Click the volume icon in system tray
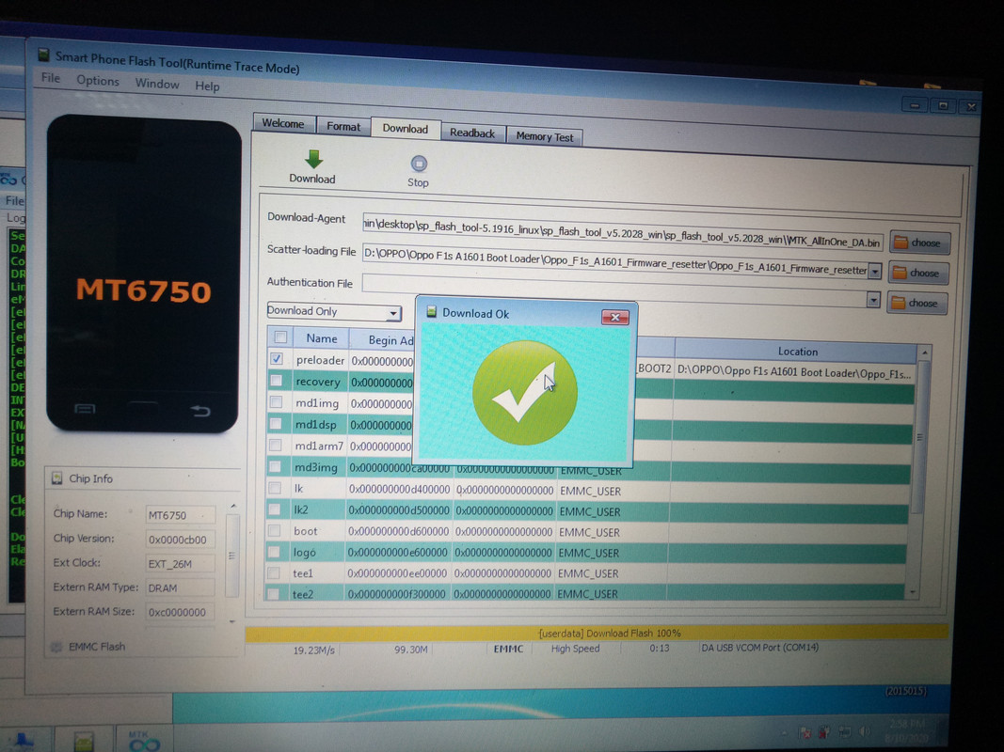 [x=865, y=731]
